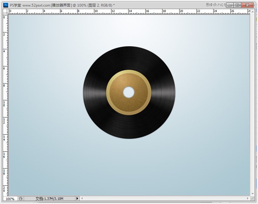258x204 pixels.
Task: Click the horizontal scrollbar left arrow
Action: [x=82, y=199]
